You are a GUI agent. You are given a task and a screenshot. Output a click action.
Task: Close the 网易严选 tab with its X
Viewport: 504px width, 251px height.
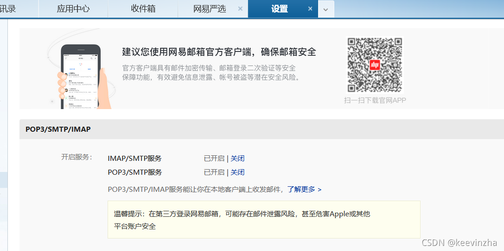pos(240,9)
